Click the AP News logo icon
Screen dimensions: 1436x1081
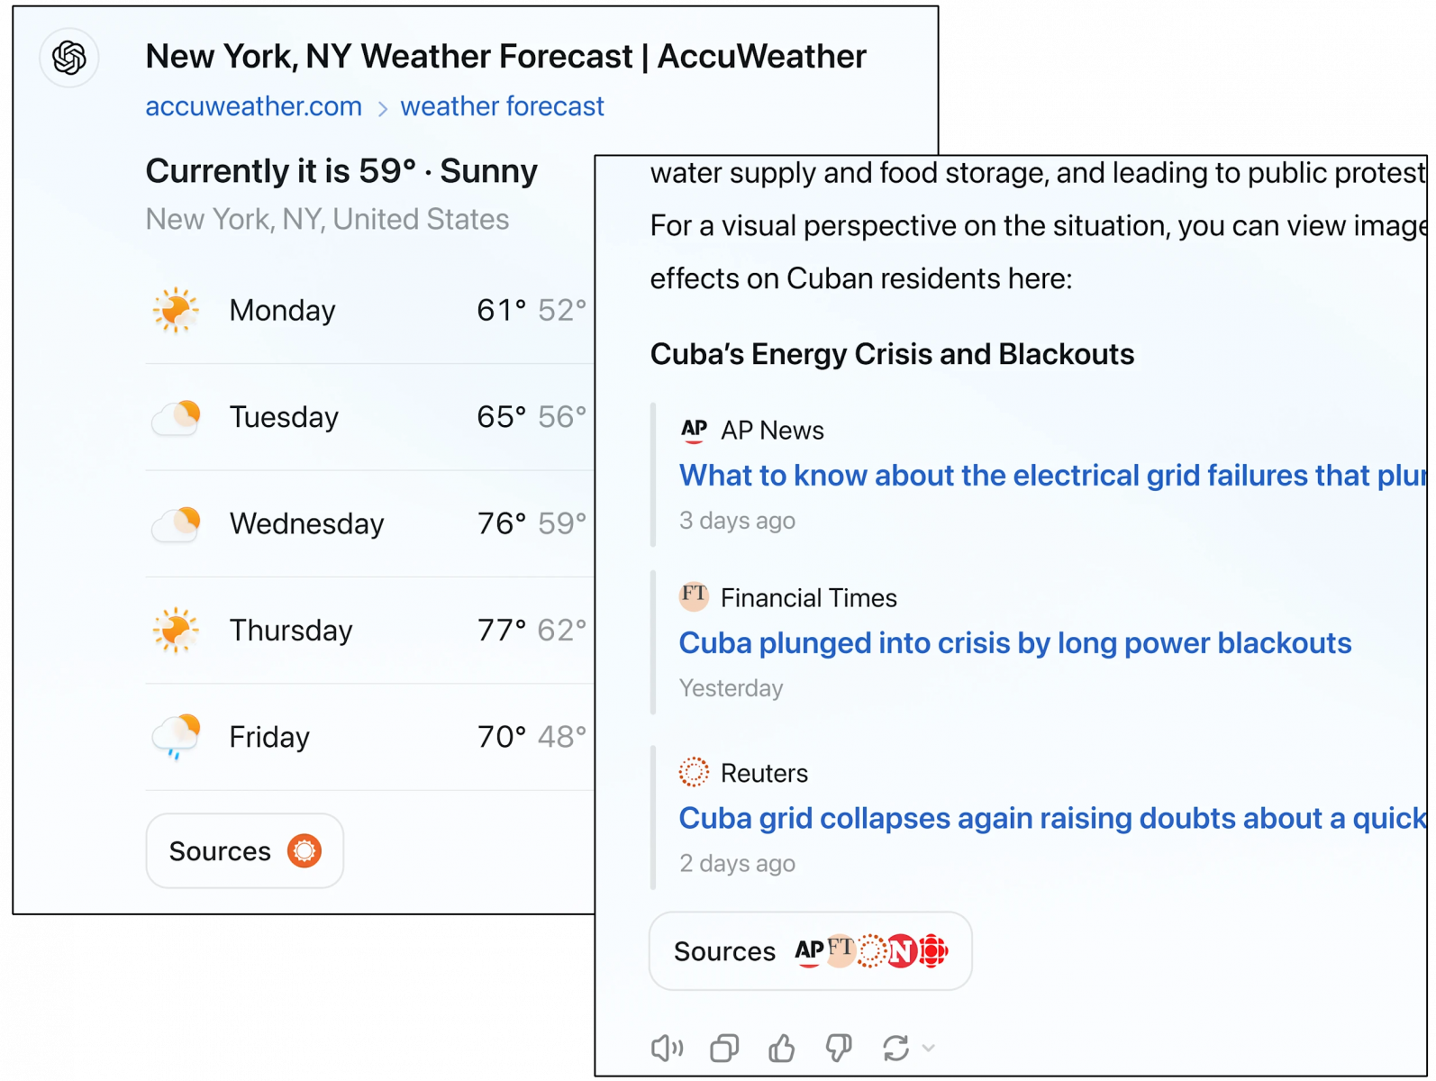pyautogui.click(x=694, y=430)
